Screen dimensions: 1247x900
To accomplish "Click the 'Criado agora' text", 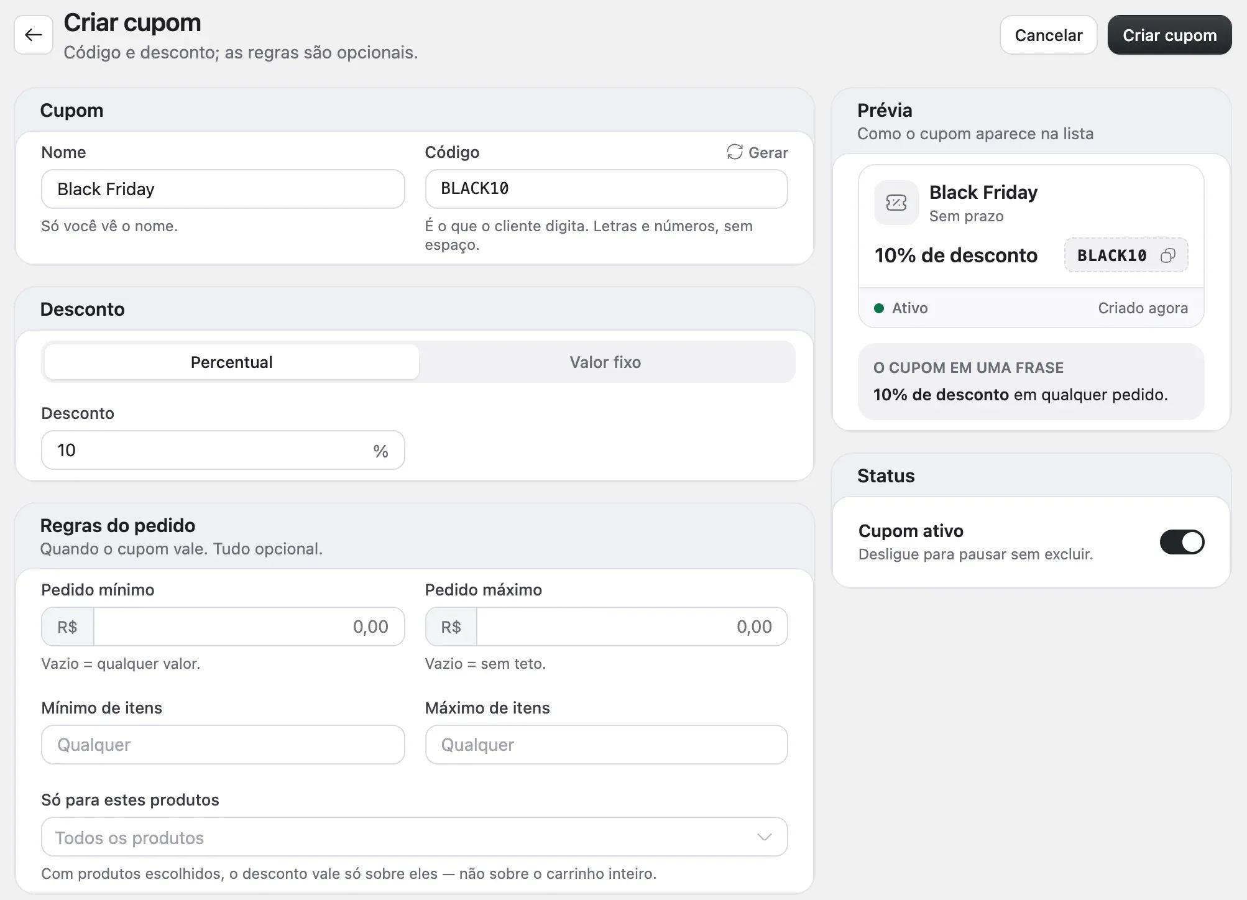I will coord(1143,308).
